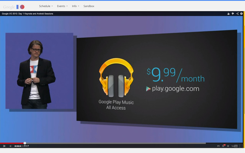Enter fullscreen mode
Screen dimensions: 245x153
241,146
